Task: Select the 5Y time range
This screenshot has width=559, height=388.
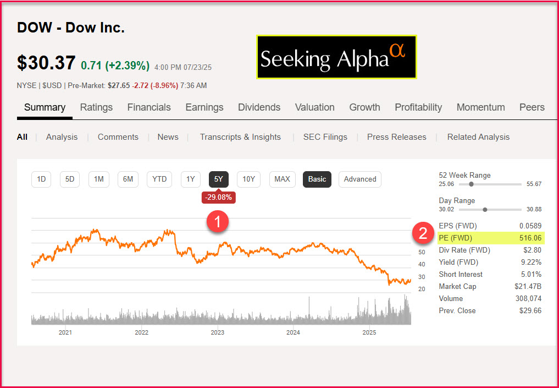Action: [218, 179]
